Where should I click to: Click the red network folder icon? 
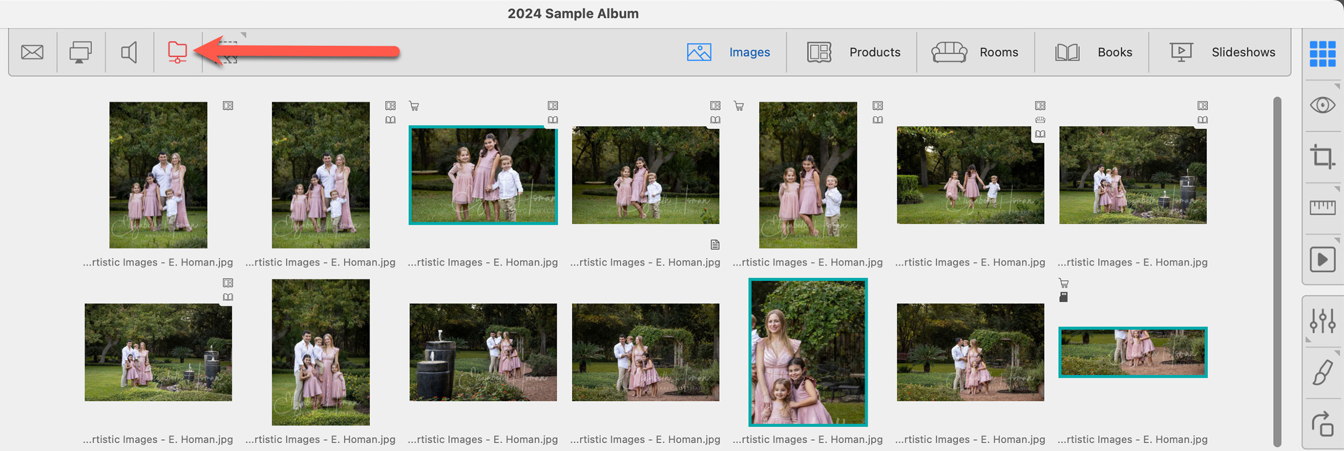(x=177, y=52)
